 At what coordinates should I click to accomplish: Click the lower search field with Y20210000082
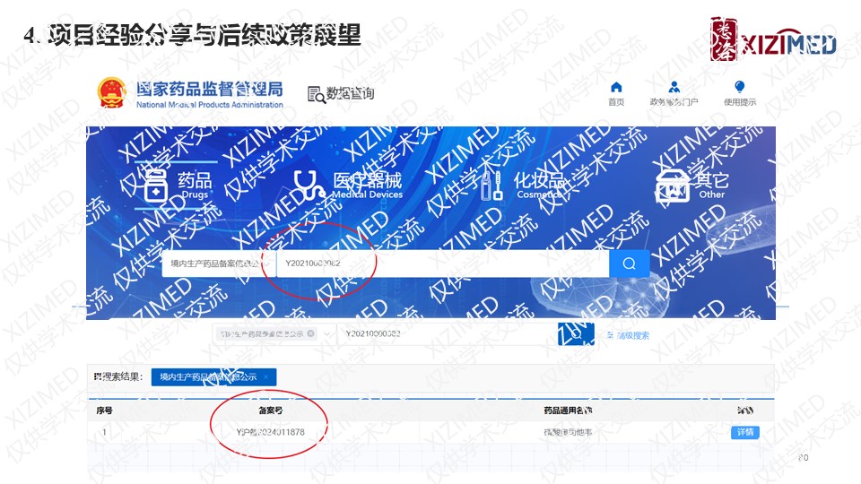point(439,333)
